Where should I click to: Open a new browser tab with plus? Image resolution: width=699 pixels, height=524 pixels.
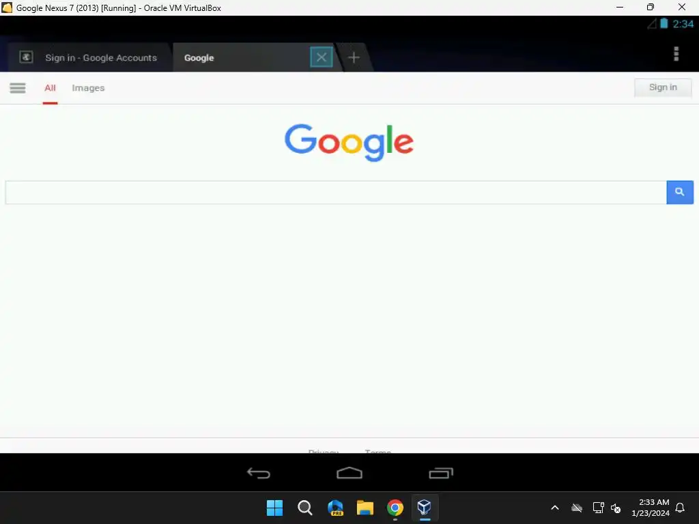point(354,57)
